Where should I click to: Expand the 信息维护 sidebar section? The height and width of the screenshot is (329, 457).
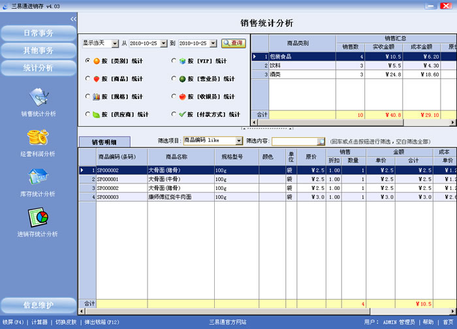39,305
